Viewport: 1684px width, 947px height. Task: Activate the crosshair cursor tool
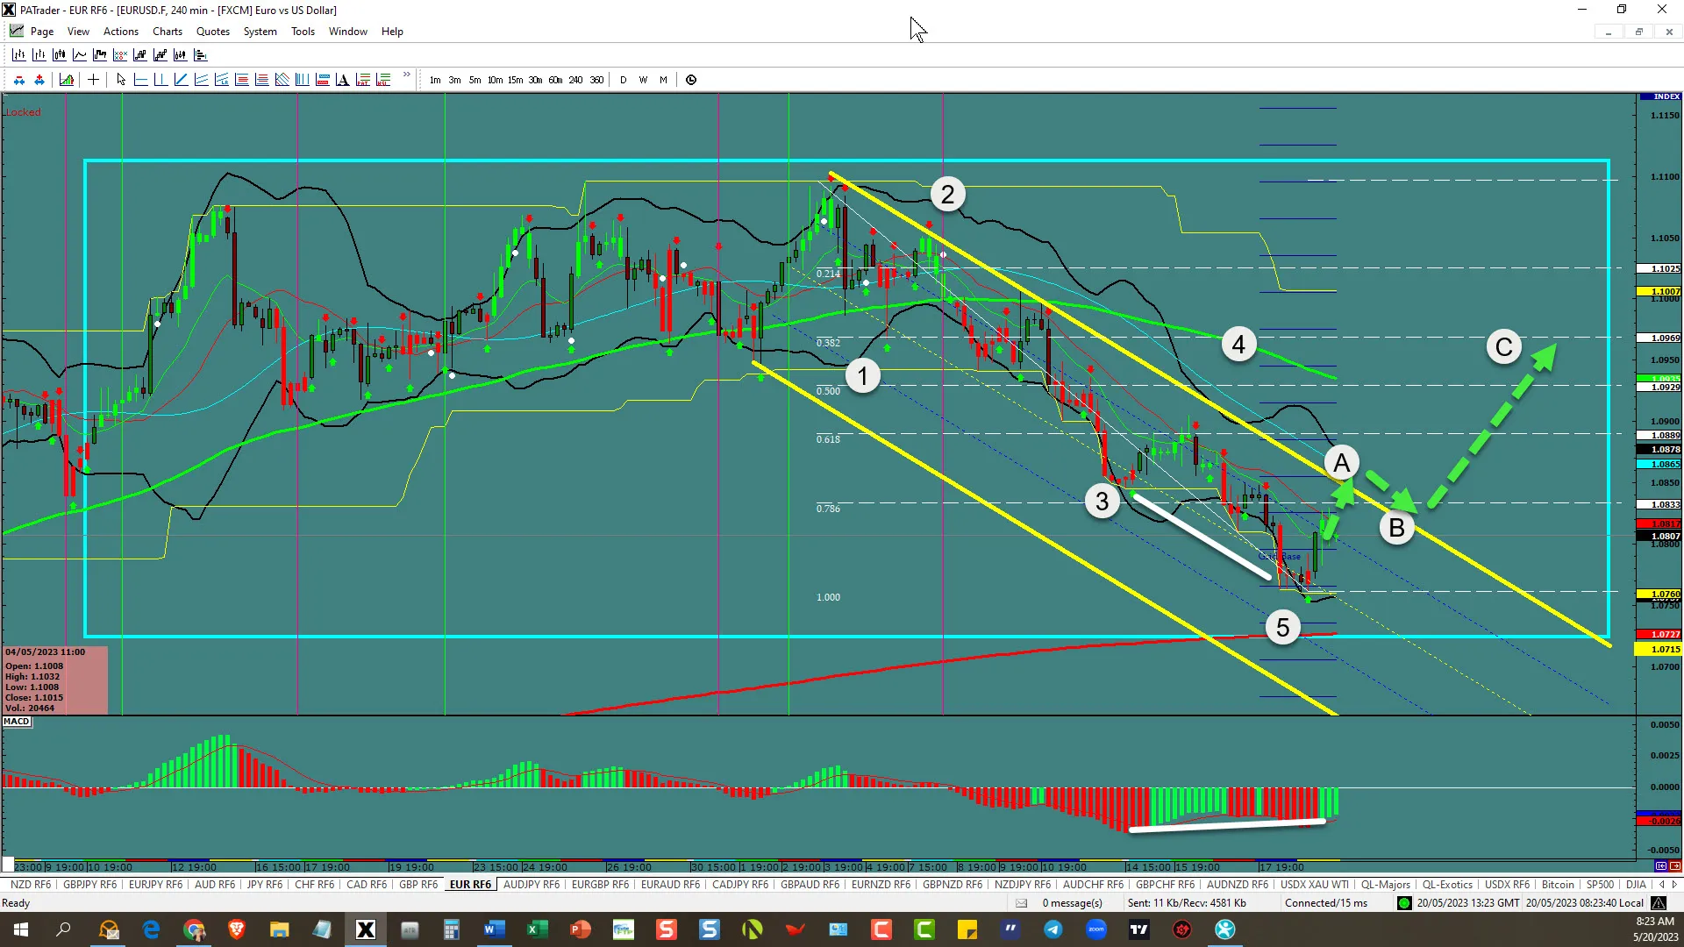(93, 80)
